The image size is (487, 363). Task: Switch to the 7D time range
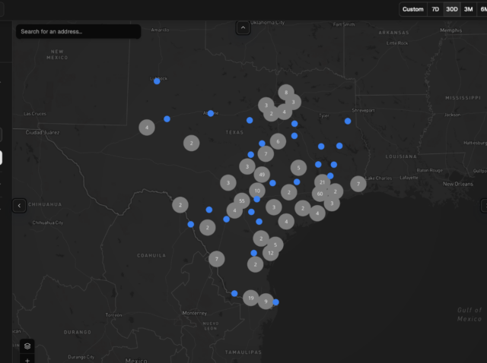(435, 9)
